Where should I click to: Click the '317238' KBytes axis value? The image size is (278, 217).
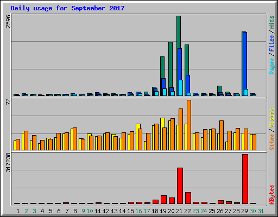[8, 162]
